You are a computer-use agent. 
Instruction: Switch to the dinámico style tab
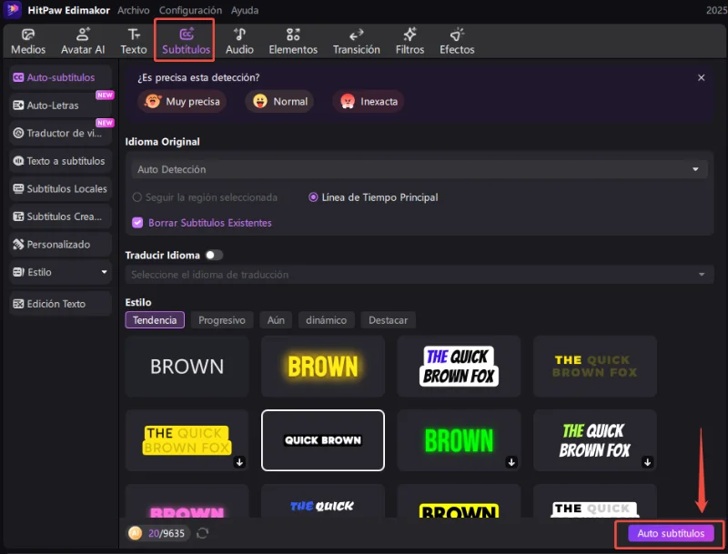(326, 320)
